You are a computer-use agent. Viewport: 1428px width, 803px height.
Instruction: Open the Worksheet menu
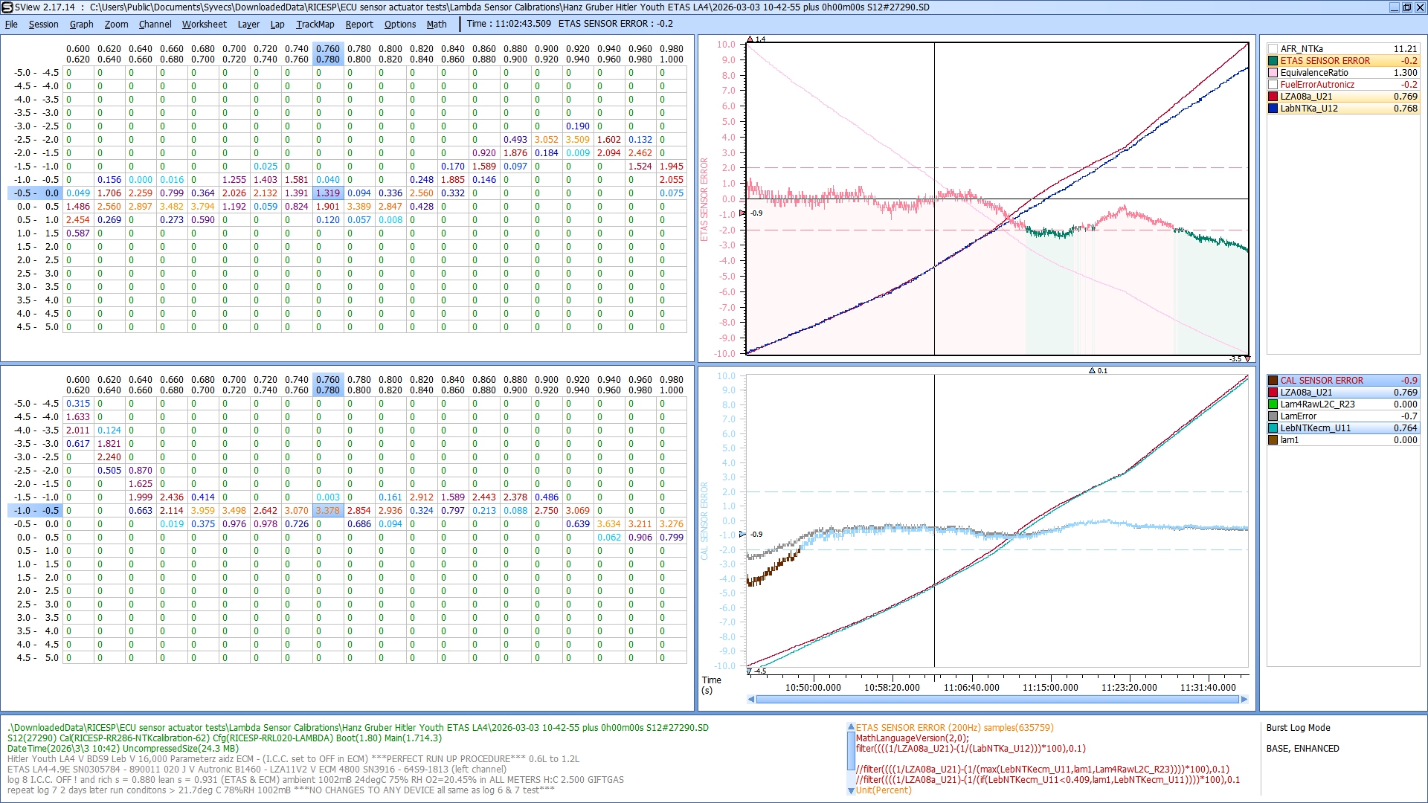204,24
